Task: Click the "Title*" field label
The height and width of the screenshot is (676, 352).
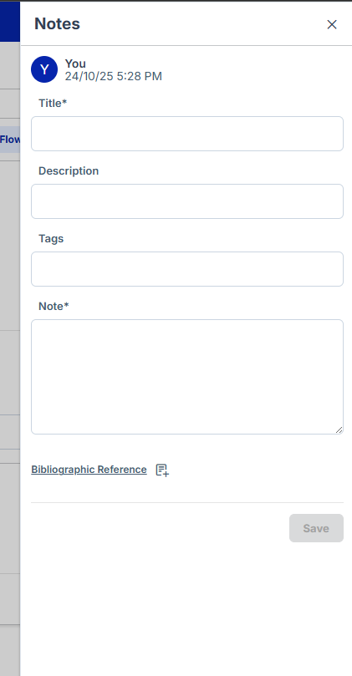Action: pyautogui.click(x=53, y=103)
